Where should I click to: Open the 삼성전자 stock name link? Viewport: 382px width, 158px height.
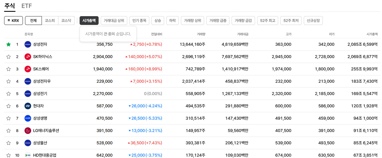point(40,44)
